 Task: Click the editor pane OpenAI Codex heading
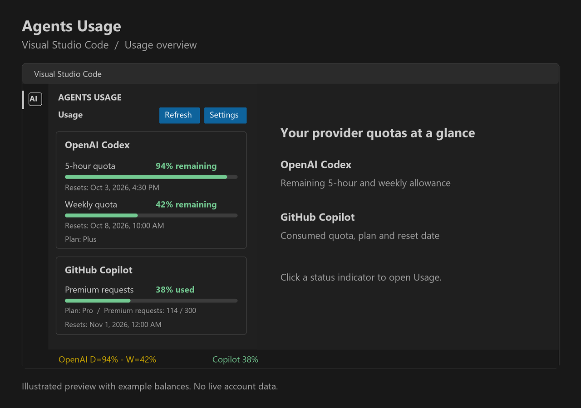coord(316,165)
